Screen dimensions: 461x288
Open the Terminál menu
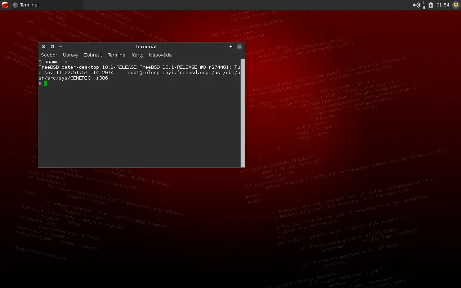click(x=117, y=55)
